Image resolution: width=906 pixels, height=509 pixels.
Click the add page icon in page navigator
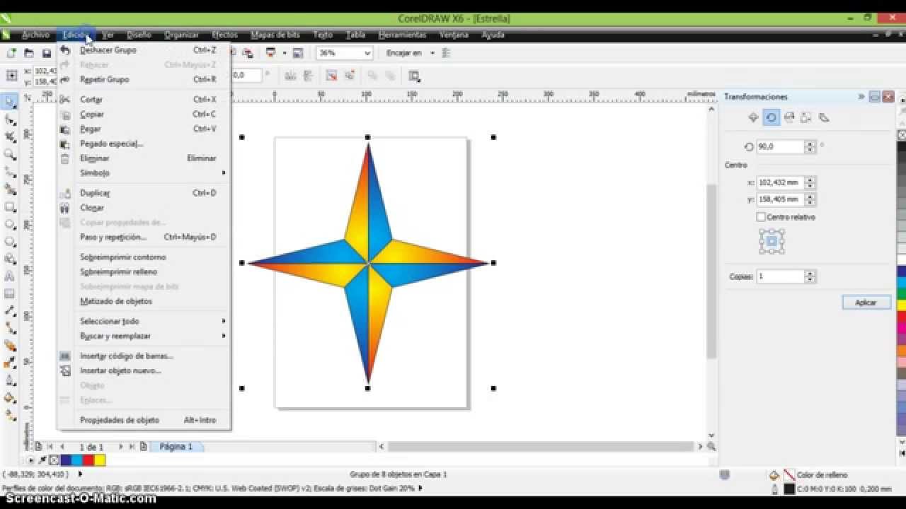coord(144,447)
